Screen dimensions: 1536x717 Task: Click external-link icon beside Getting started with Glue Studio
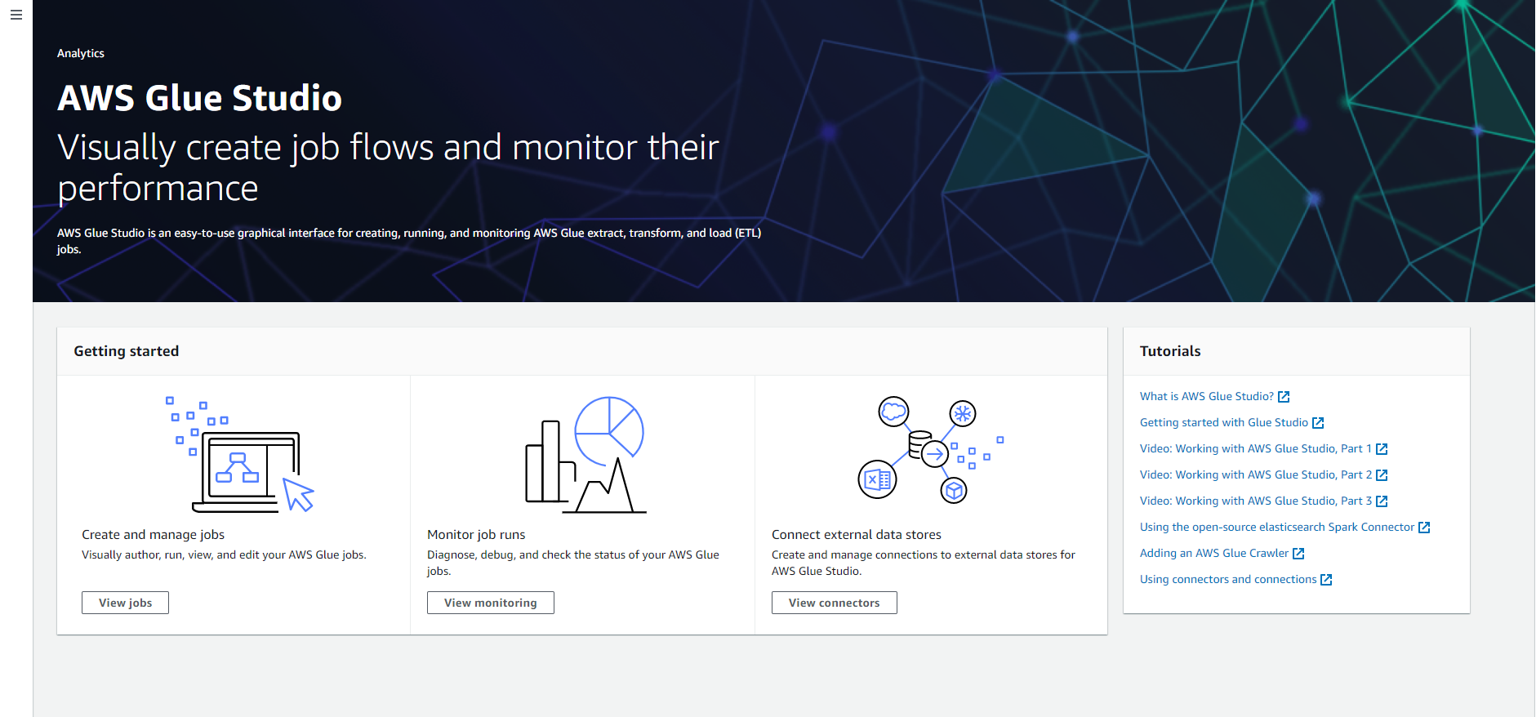coord(1318,423)
